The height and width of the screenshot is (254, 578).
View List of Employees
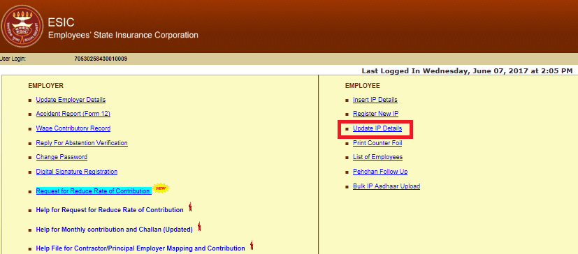tap(378, 157)
